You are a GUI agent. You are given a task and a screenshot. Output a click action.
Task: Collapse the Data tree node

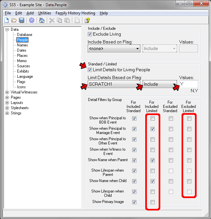[7, 29]
